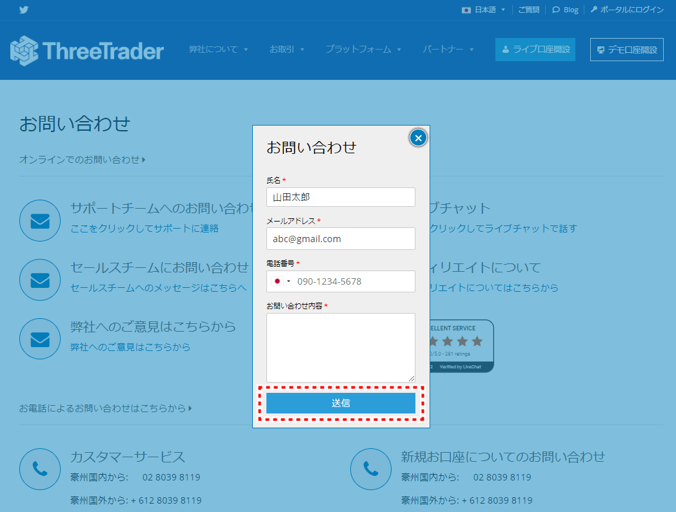Open the ご質問 link in top bar

(x=528, y=10)
